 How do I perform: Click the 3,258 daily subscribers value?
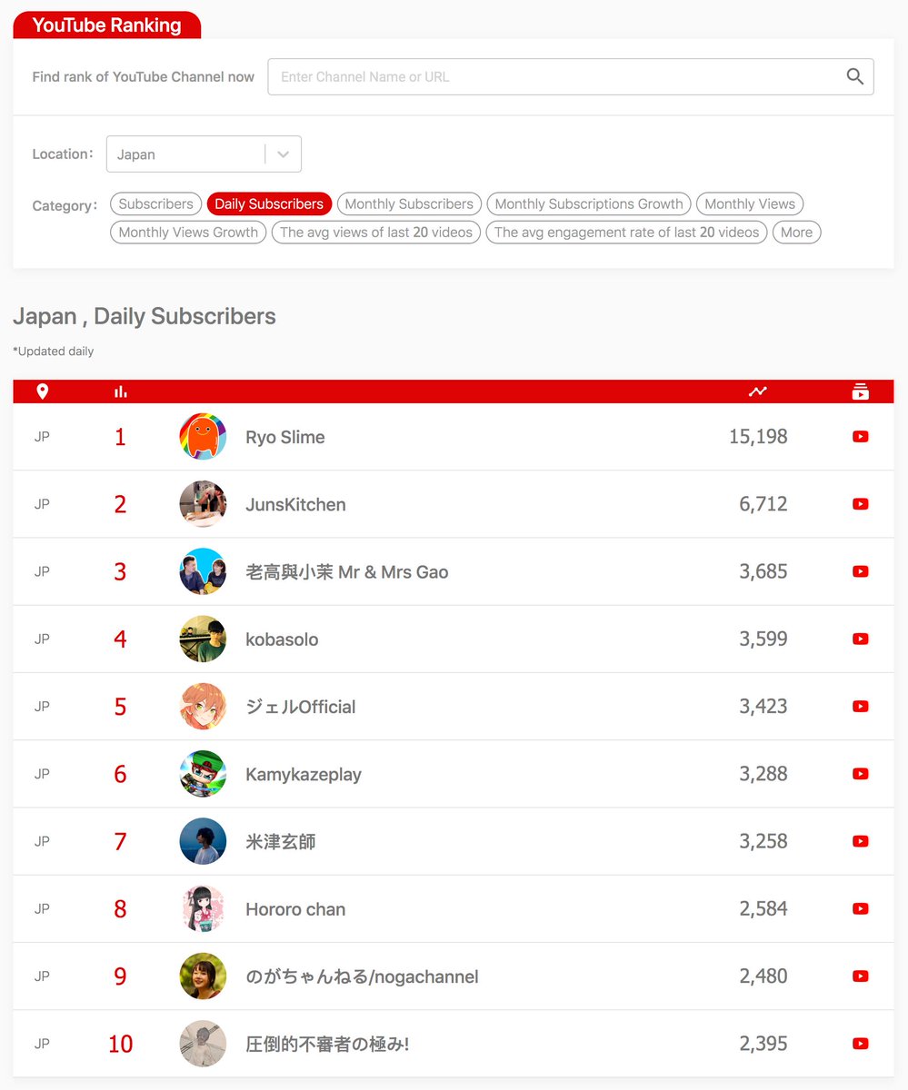tap(763, 841)
